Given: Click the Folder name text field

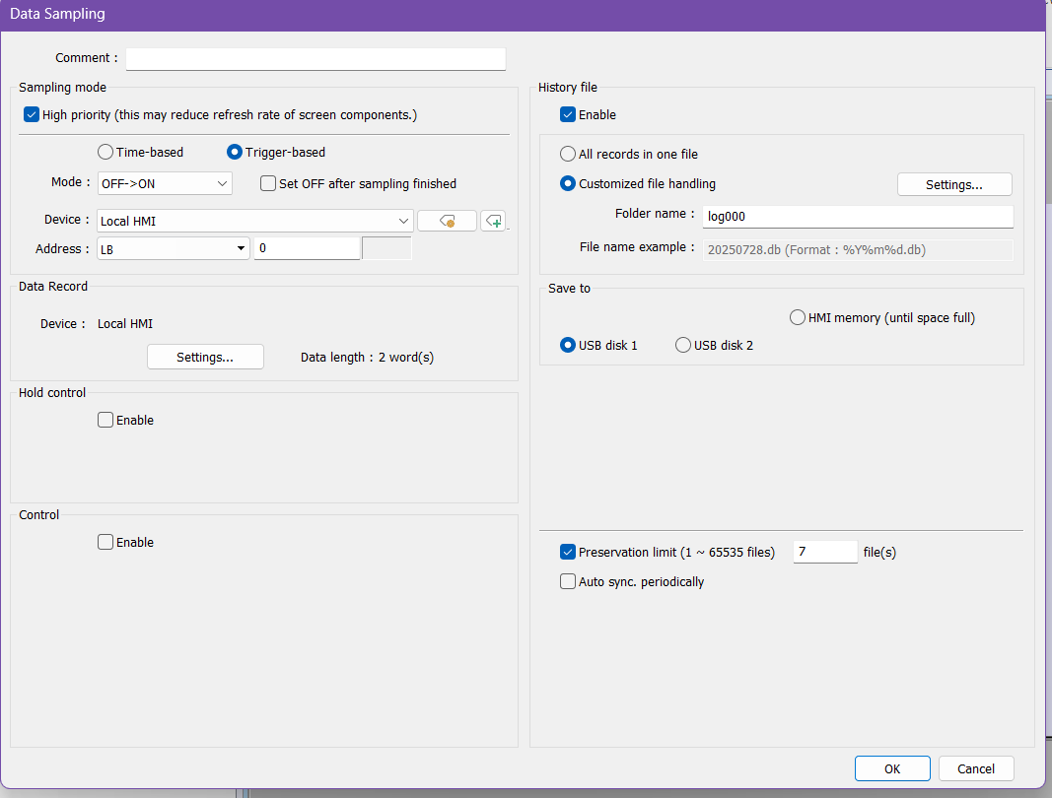Looking at the screenshot, I should tap(858, 217).
